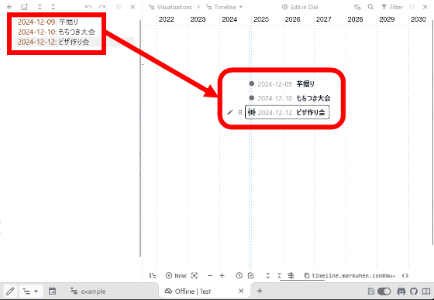
Task: Select editor line 2024-12-10 もちつき大会
Action: (57, 32)
